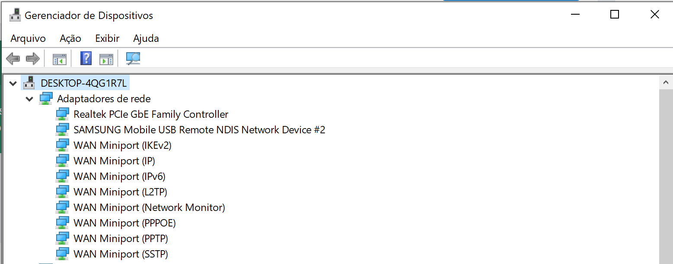
Task: Collapse the DESKTOP-4QG1R7L root node
Action: [x=13, y=83]
